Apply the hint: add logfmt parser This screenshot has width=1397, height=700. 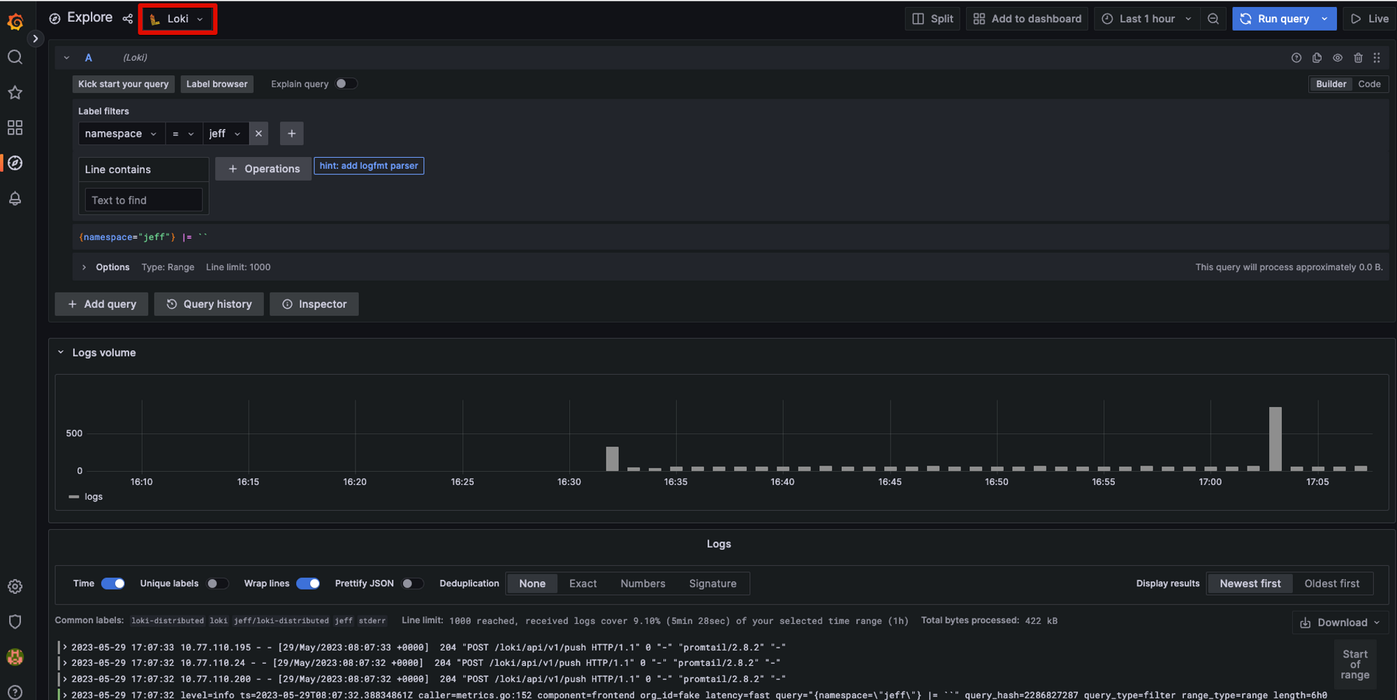(x=369, y=165)
